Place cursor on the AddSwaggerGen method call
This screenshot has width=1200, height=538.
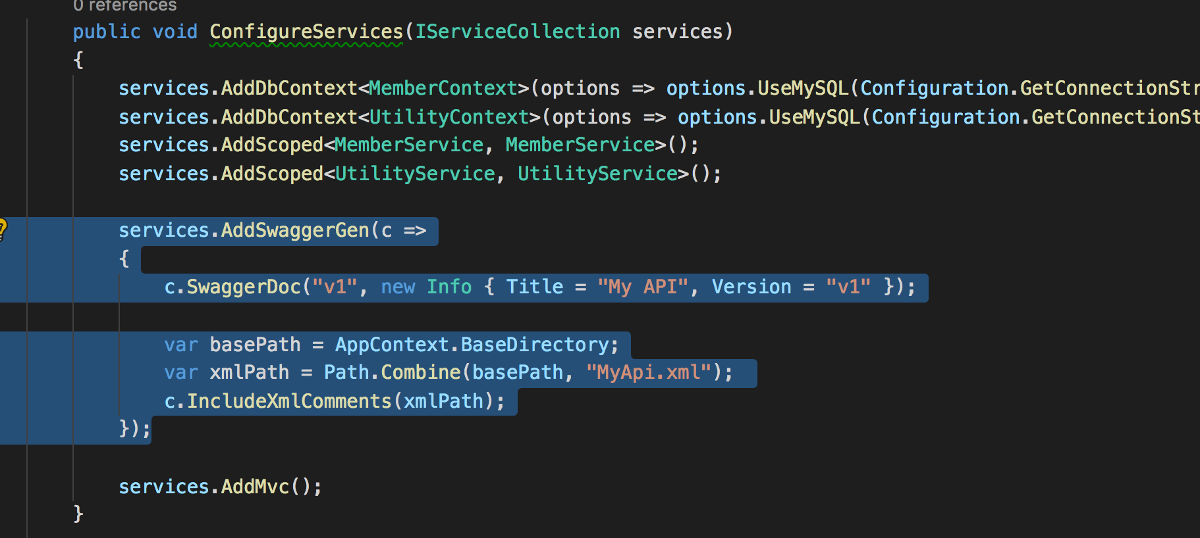point(295,230)
